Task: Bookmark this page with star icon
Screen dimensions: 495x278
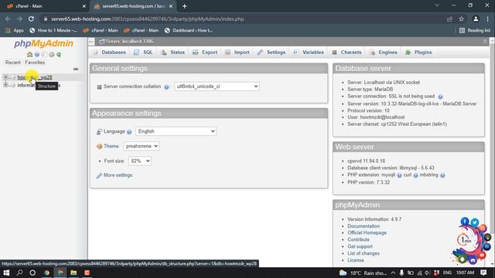Action: 461,19
